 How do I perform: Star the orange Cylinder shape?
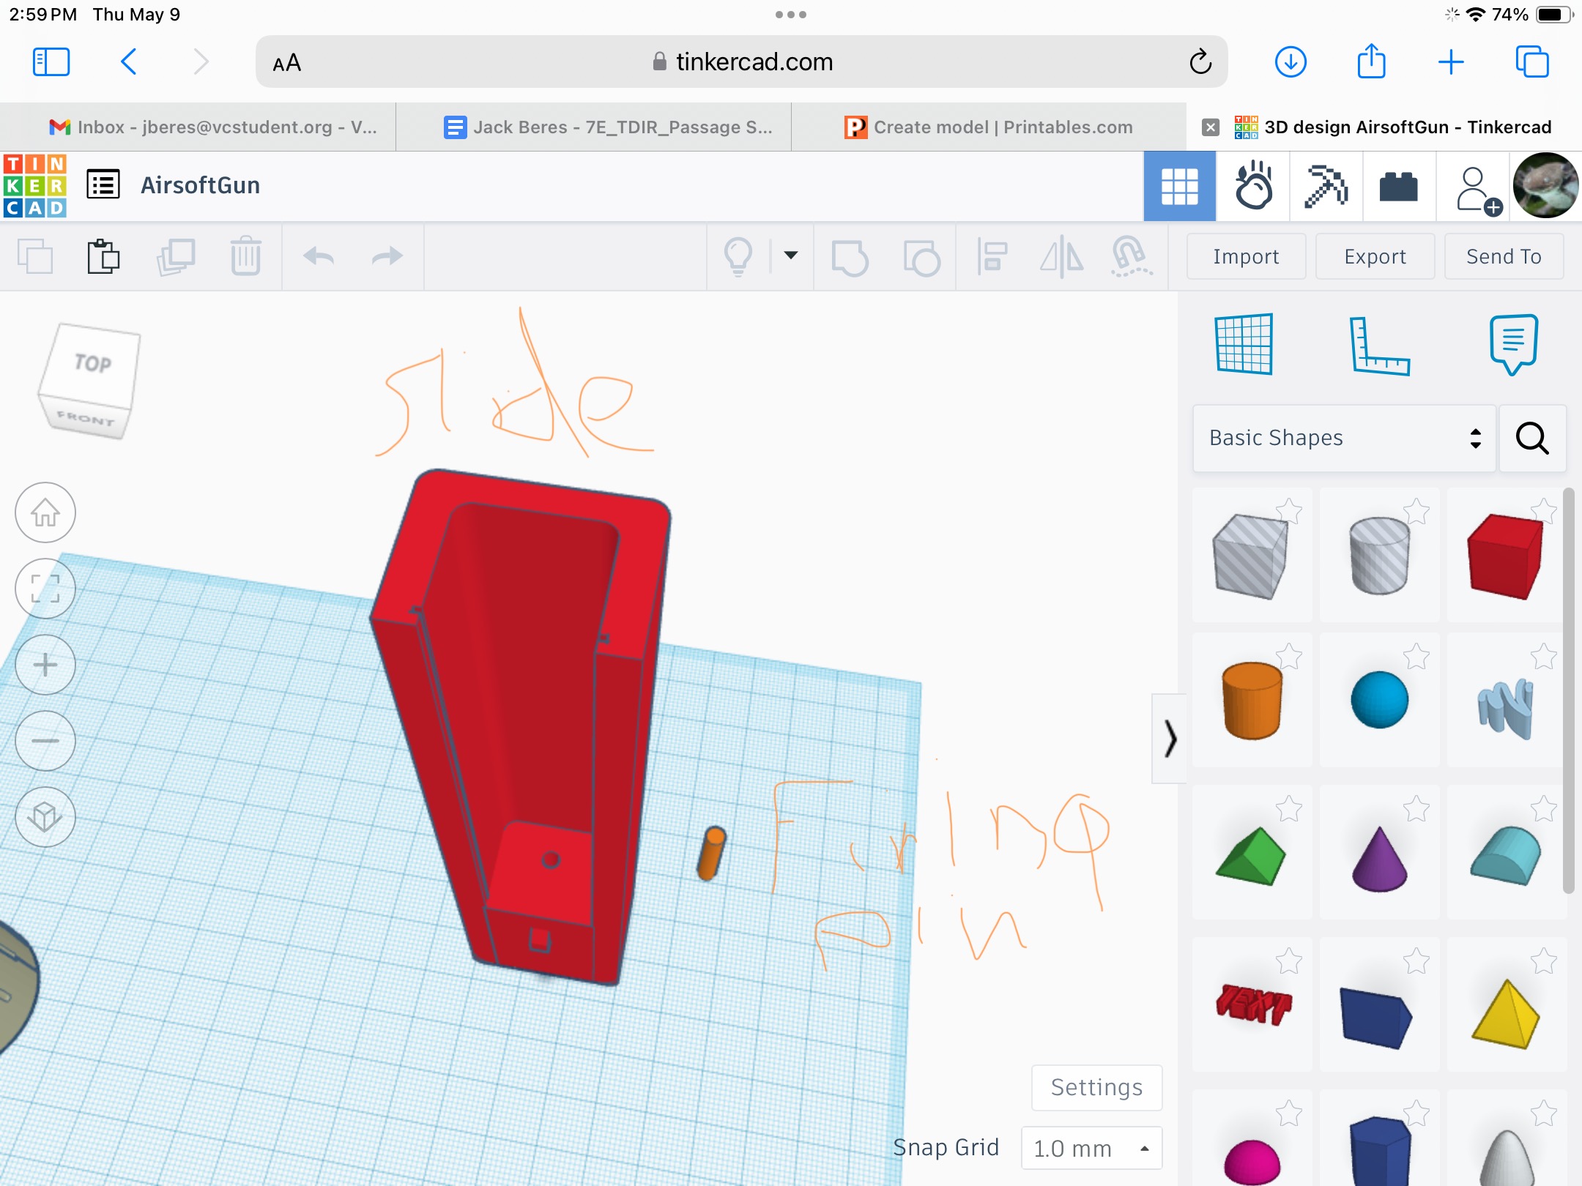point(1289,656)
